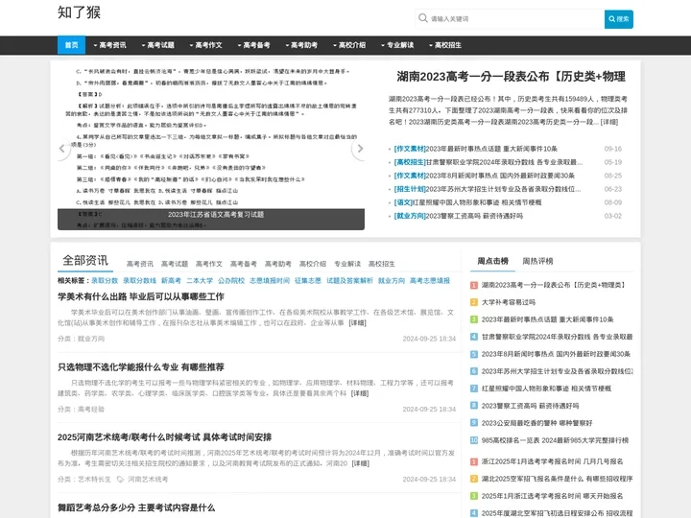Open article 学美术有什么出路 毕业后可以从事哪些工作
Screen dimensions: 691x518
click(x=141, y=296)
